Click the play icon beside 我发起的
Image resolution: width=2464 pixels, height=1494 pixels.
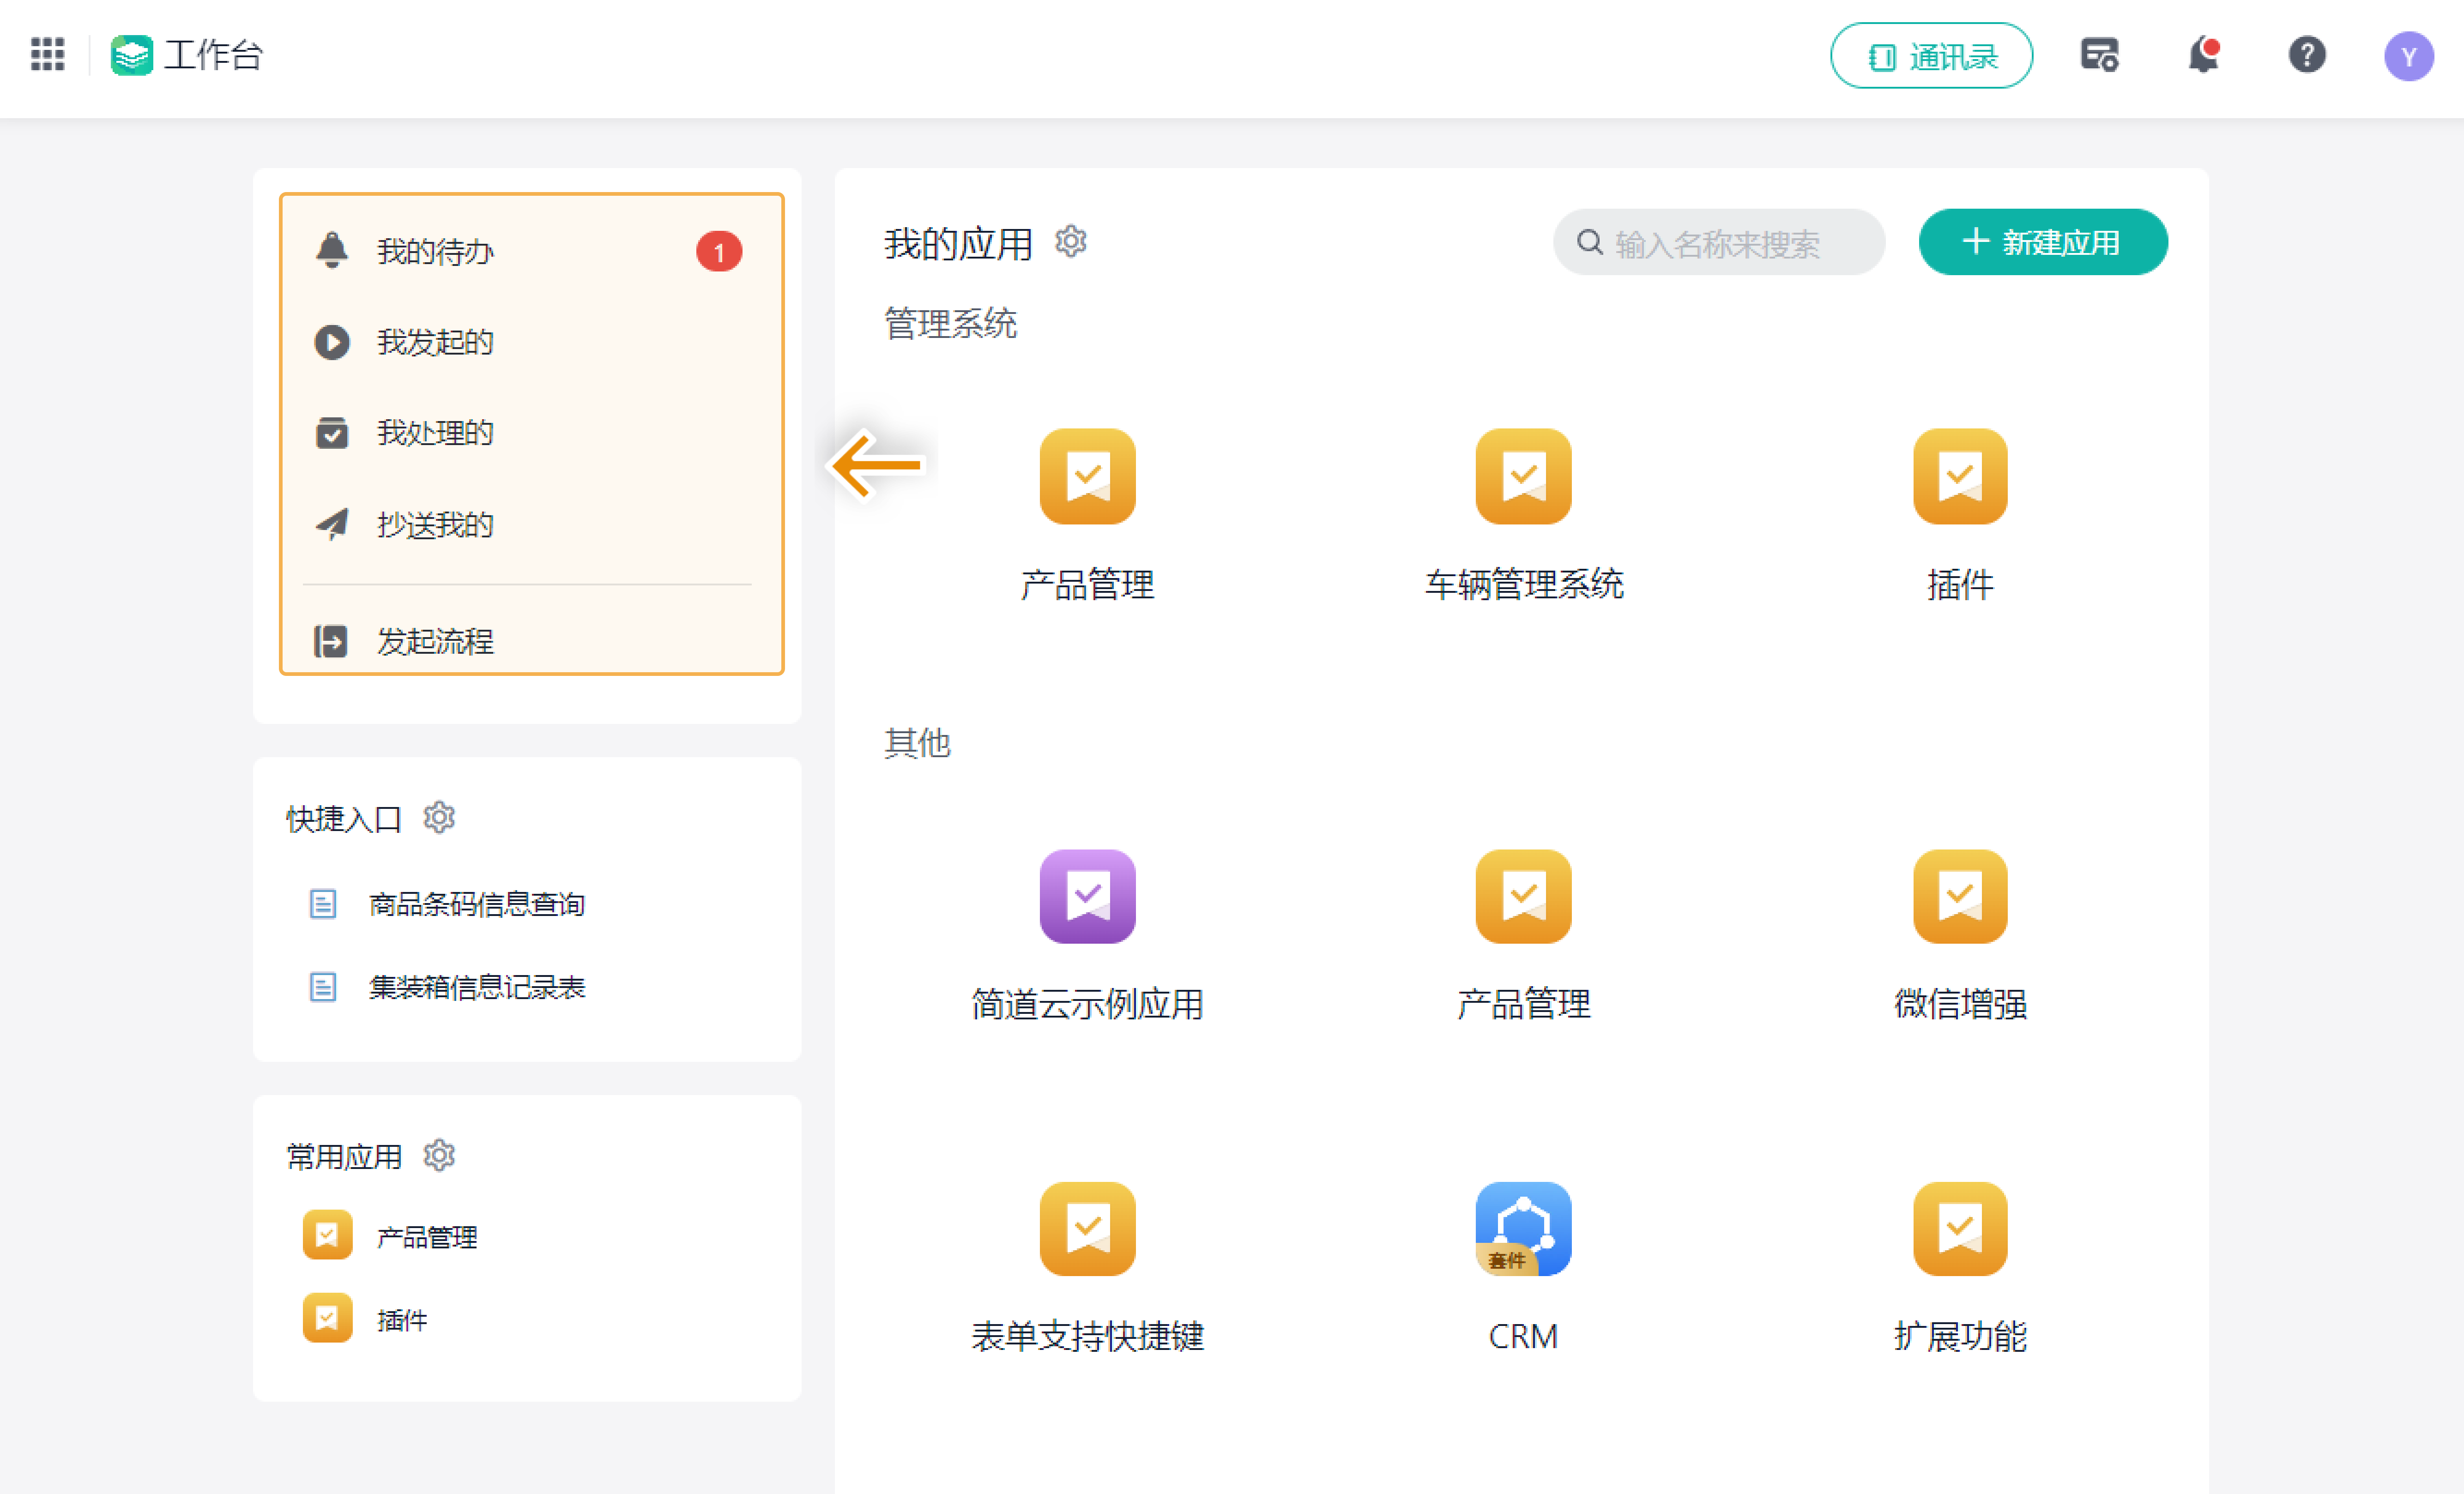click(x=332, y=342)
